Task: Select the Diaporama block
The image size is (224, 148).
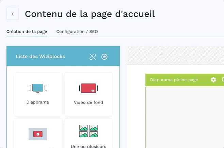Action: (38, 94)
